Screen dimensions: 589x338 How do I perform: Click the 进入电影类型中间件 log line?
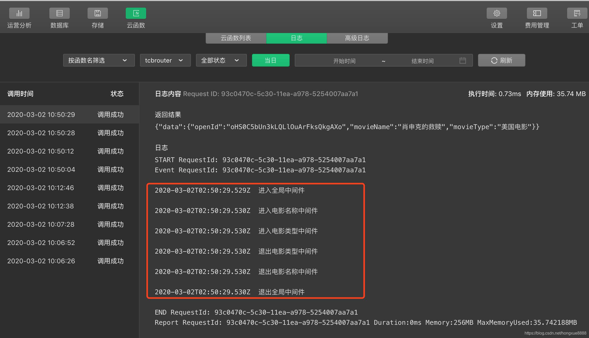236,231
